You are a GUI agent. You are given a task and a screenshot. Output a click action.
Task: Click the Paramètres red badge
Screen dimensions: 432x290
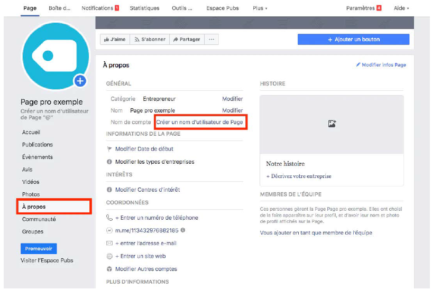(x=379, y=8)
